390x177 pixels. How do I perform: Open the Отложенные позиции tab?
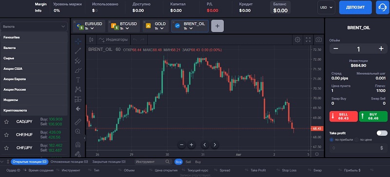[69, 162]
